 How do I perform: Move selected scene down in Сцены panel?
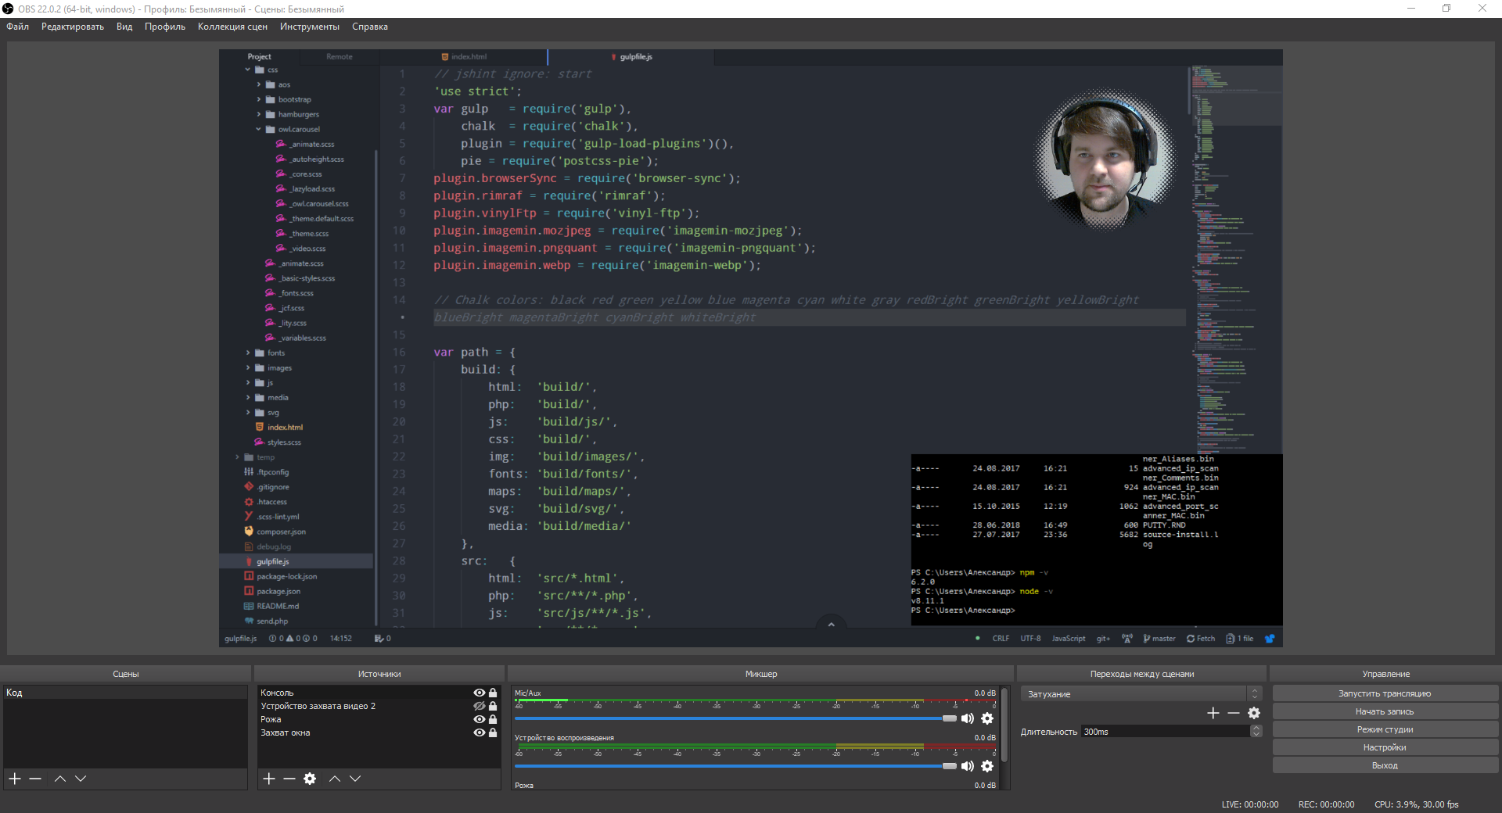[81, 779]
